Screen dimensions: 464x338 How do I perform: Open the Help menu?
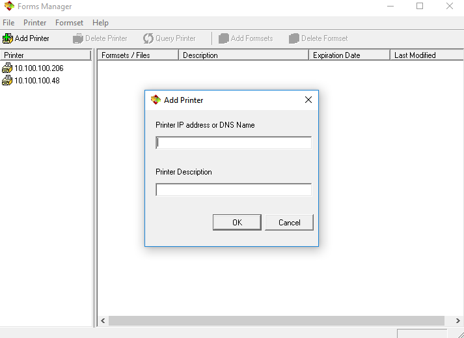[x=100, y=23]
